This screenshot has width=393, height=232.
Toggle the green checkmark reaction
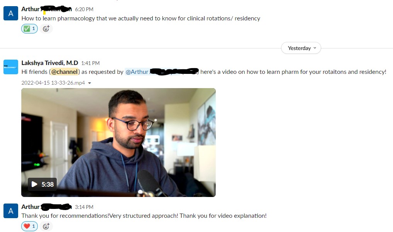[30, 28]
